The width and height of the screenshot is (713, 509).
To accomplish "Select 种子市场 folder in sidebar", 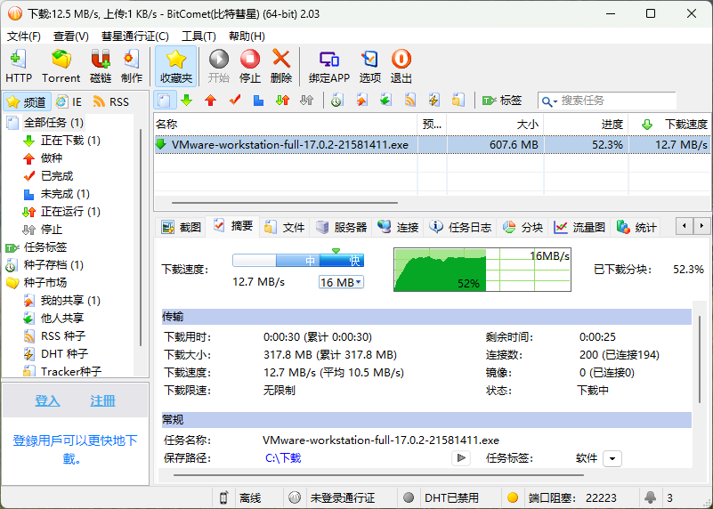I will (x=45, y=283).
